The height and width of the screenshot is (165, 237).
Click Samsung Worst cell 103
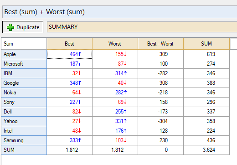115,140
